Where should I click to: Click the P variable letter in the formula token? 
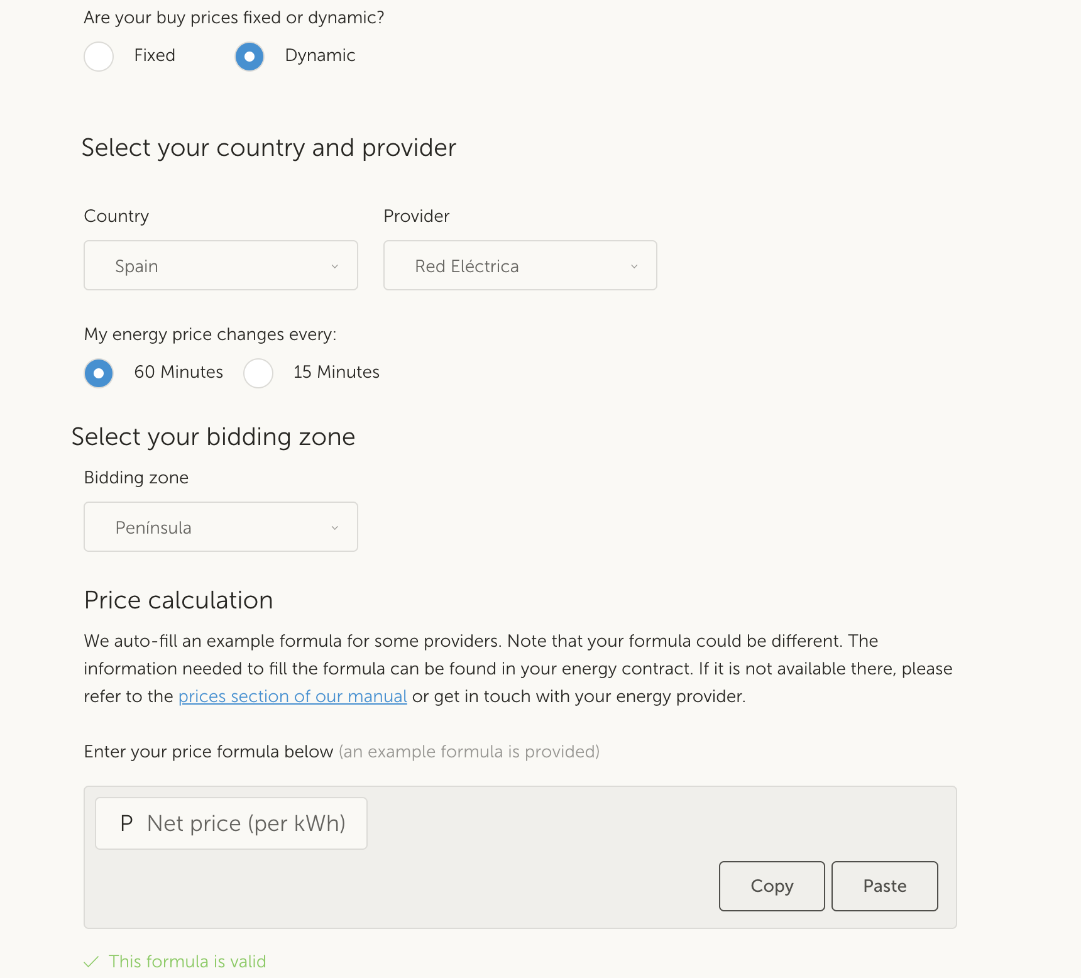tap(126, 823)
